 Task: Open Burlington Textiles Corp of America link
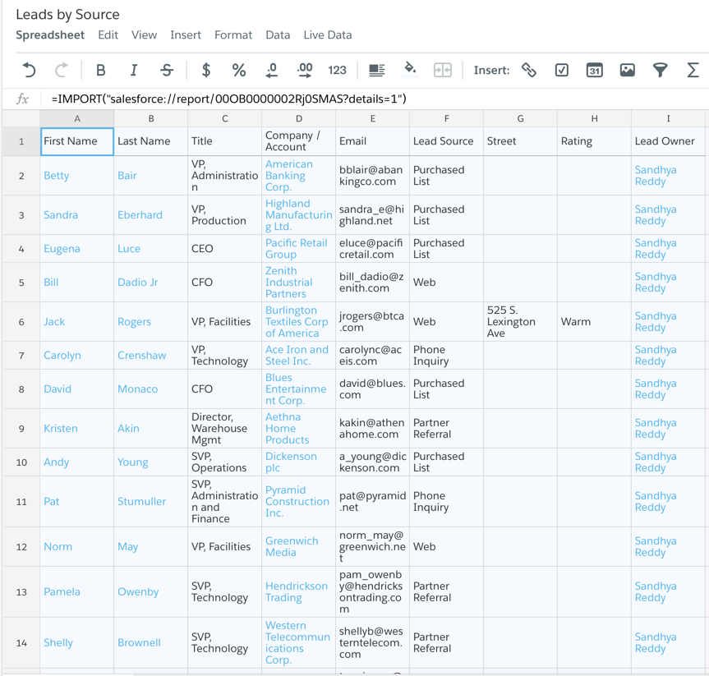(x=297, y=321)
